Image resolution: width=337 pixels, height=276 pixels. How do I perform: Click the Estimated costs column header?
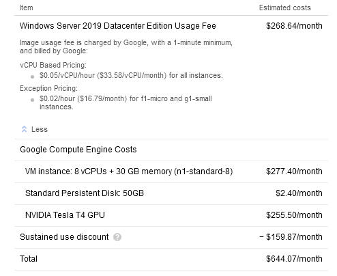point(284,8)
